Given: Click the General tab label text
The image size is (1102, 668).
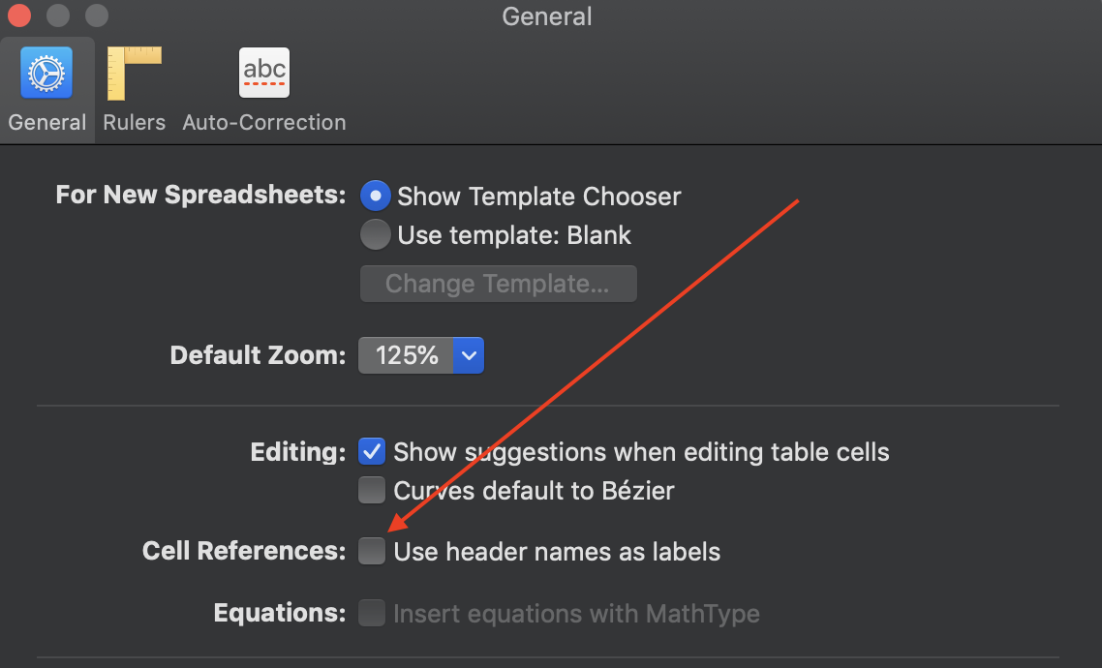Looking at the screenshot, I should (x=47, y=123).
